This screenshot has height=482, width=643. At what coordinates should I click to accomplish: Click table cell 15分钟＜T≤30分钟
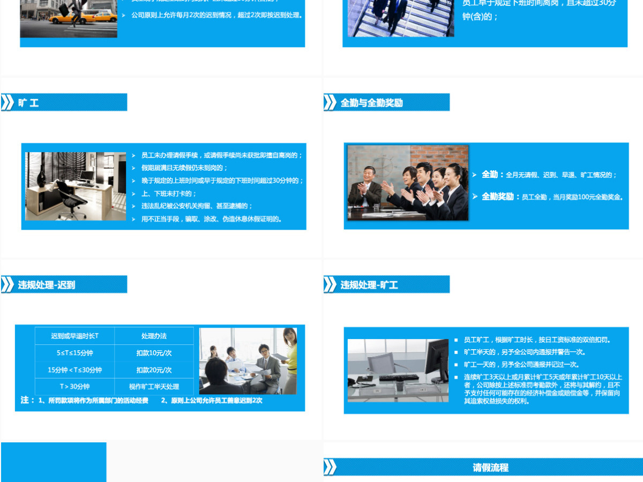[74, 370]
